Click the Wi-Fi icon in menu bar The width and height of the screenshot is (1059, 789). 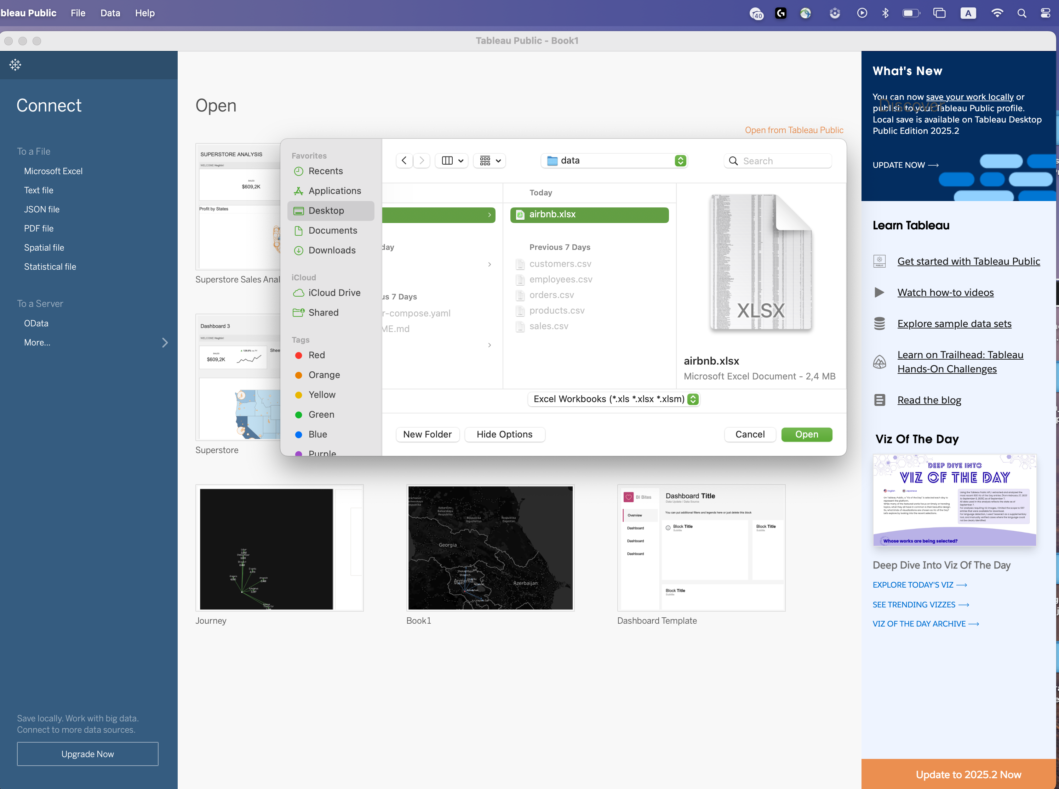(997, 13)
